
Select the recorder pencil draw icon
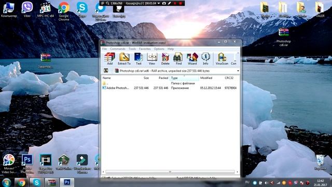coord(170,3)
